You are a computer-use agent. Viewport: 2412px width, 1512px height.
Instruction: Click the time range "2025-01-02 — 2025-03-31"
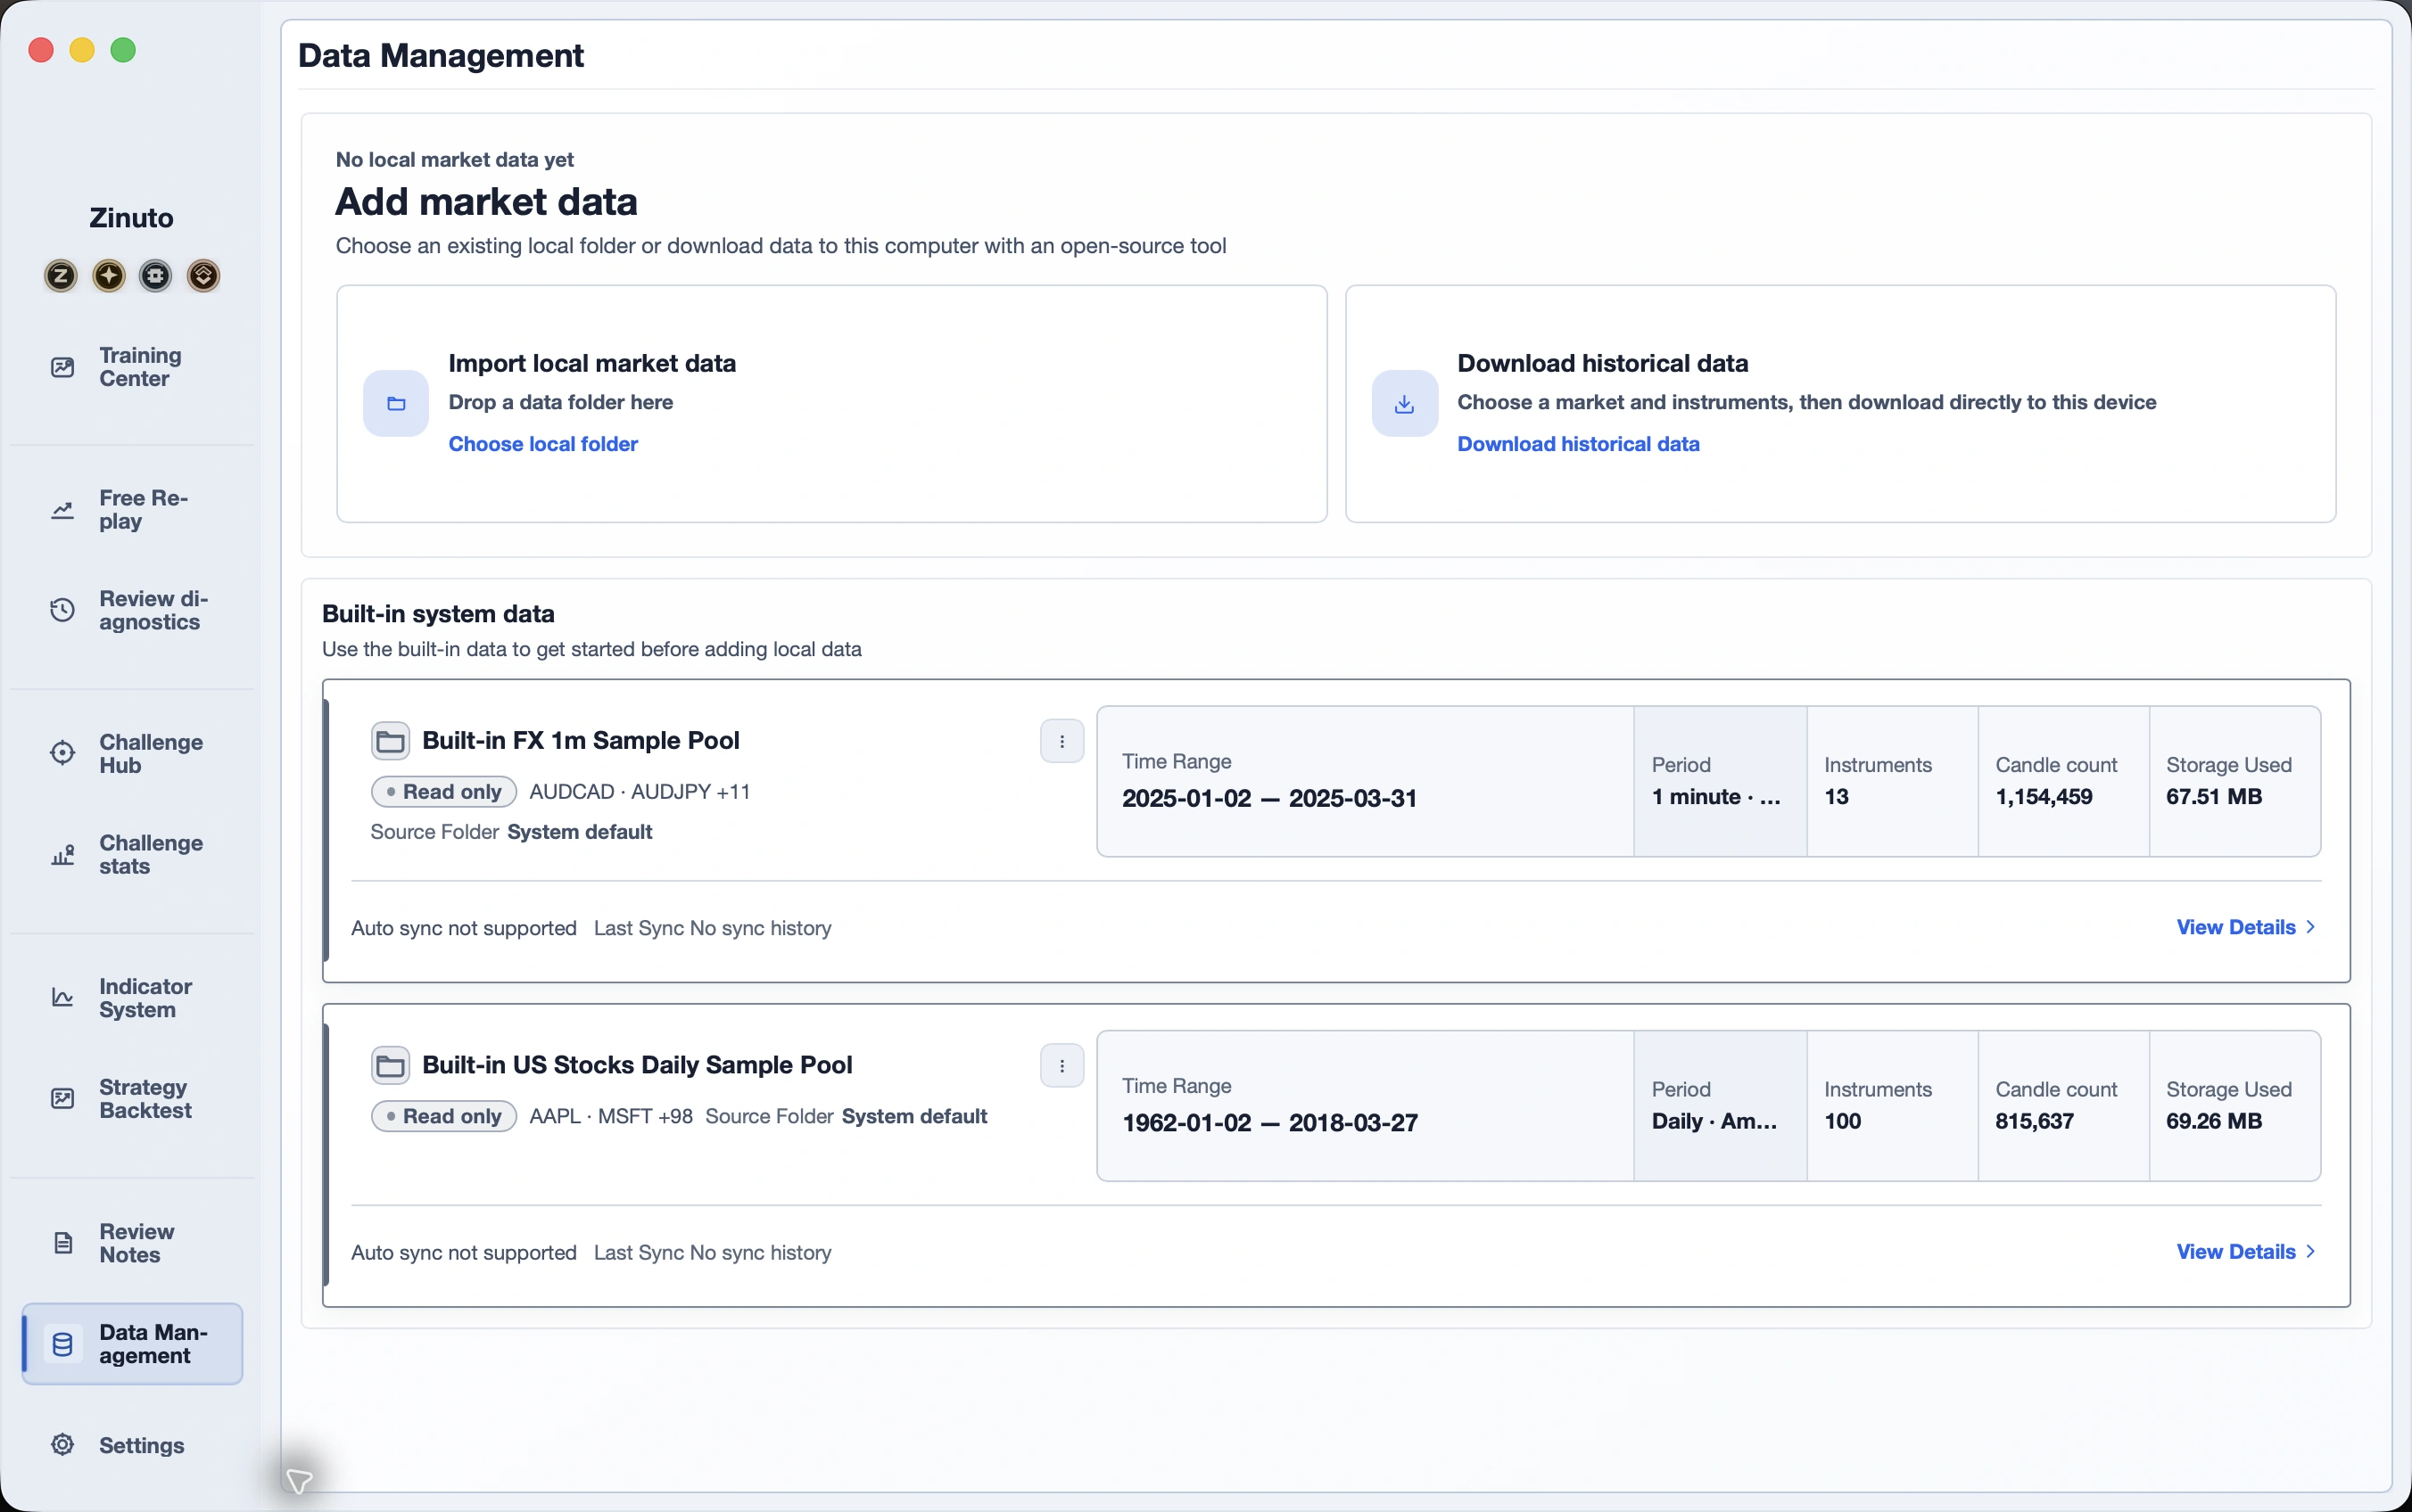pos(1269,798)
